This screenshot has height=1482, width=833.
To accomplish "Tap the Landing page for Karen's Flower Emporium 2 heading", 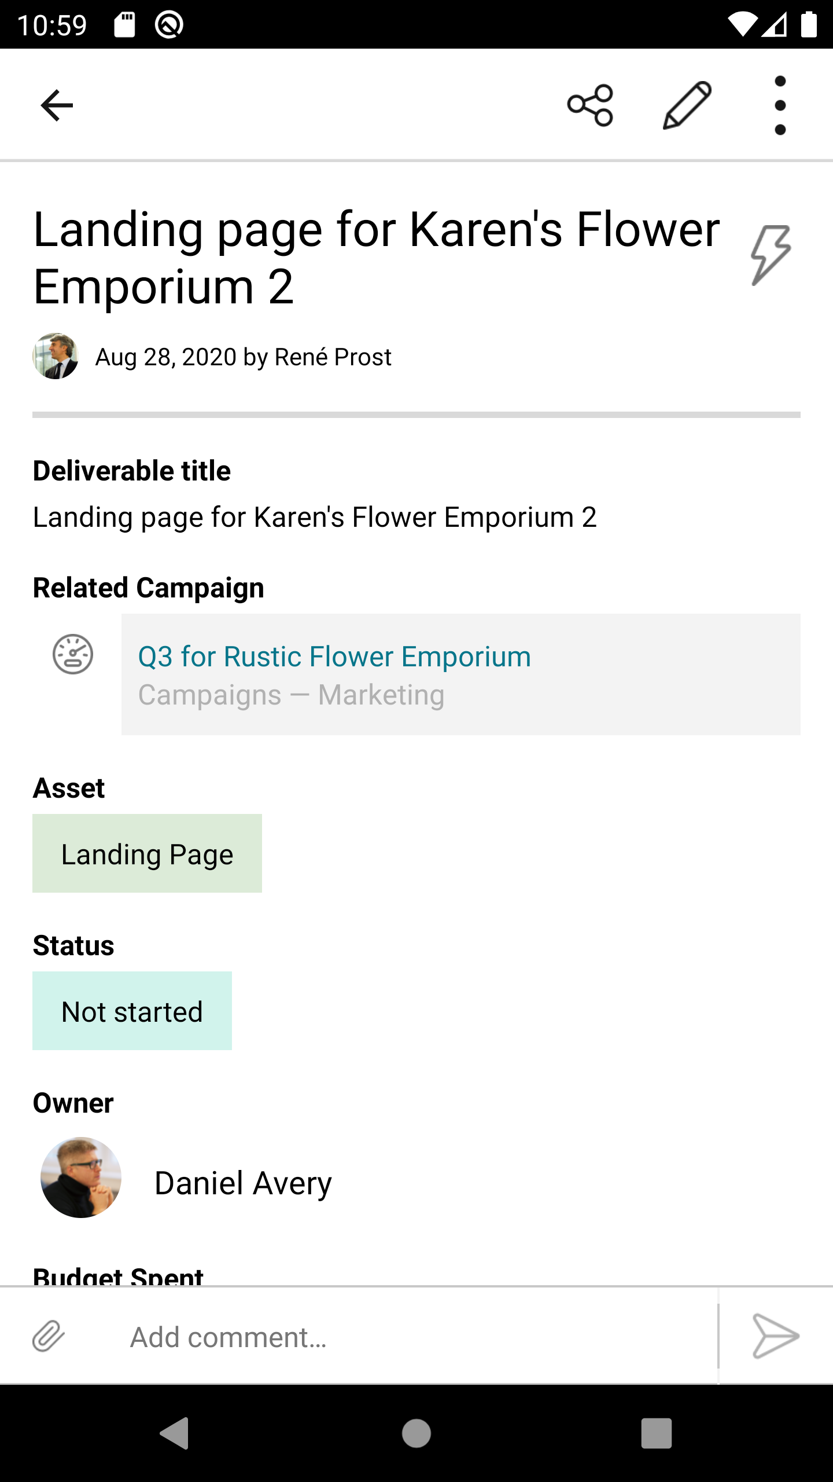I will 376,258.
